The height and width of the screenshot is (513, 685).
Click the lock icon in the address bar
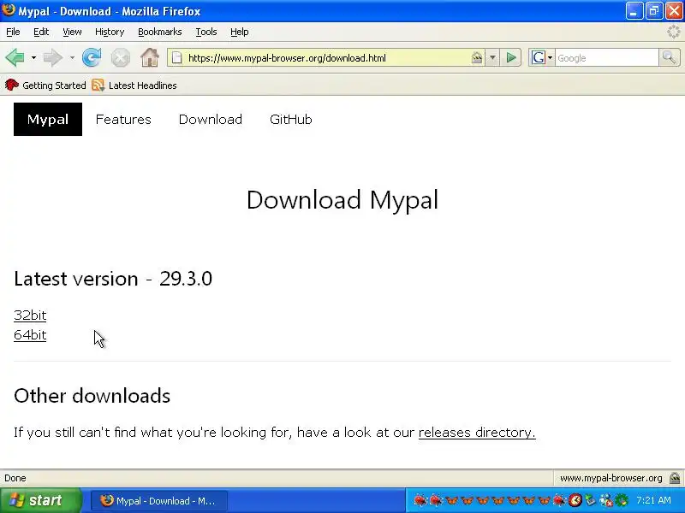[477, 57]
